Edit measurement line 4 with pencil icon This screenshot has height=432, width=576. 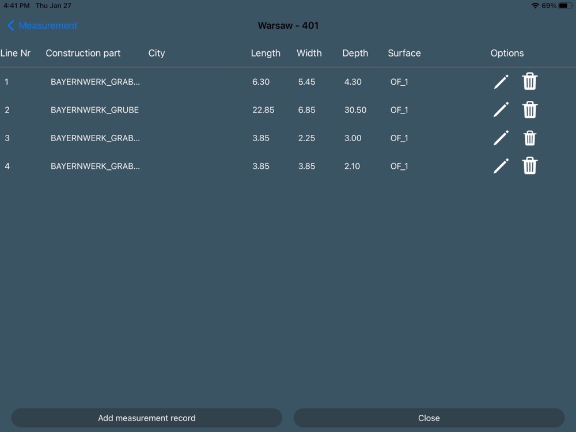[x=501, y=166]
